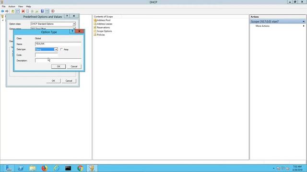The width and height of the screenshot is (307, 172).
Task: Launch Internet Explorer from the taskbar
Action: point(57,168)
